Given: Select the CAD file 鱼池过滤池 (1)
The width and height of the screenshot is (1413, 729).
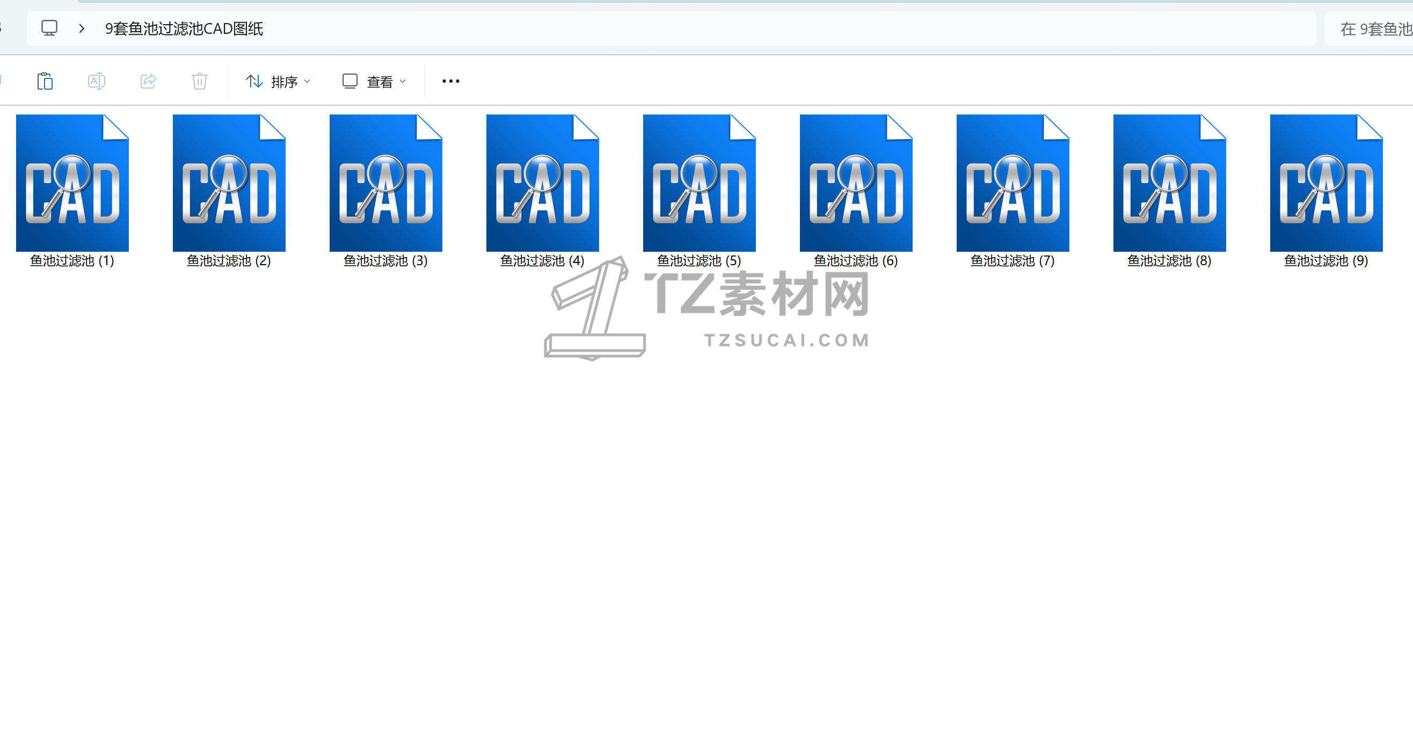Looking at the screenshot, I should (72, 183).
